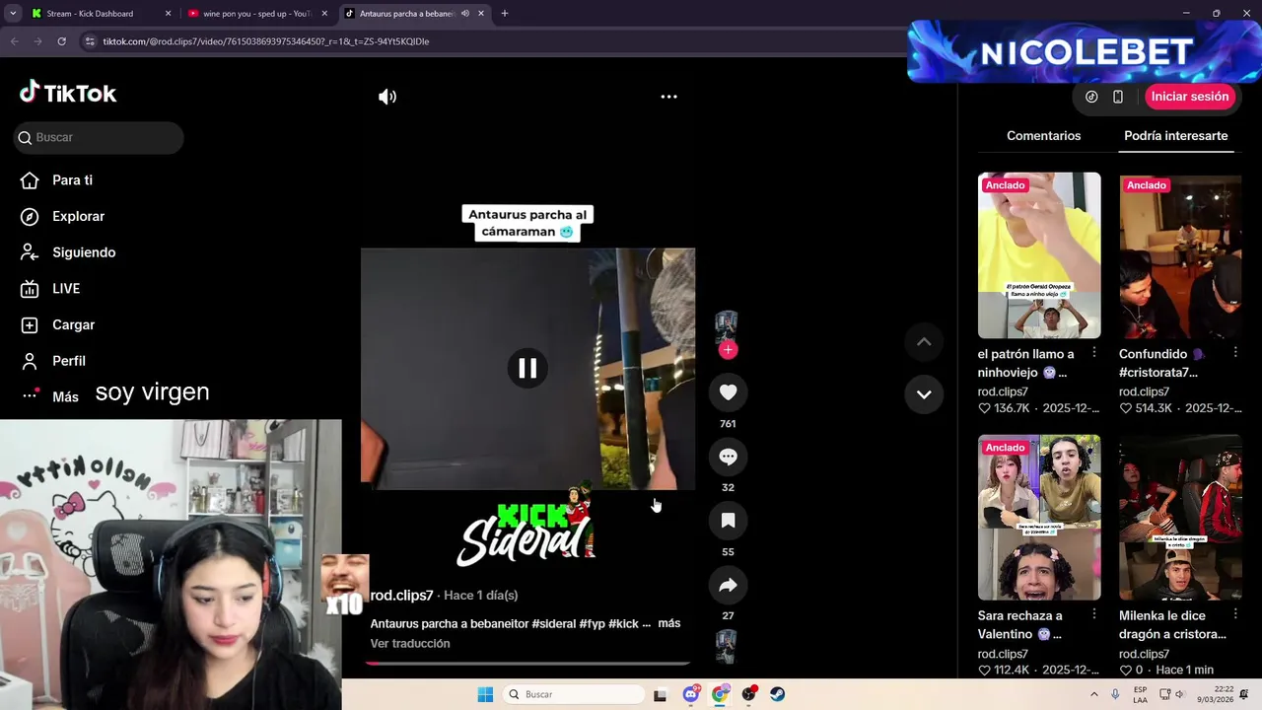Open Steam from the taskbar
Screen dimensions: 1262x710
777,694
